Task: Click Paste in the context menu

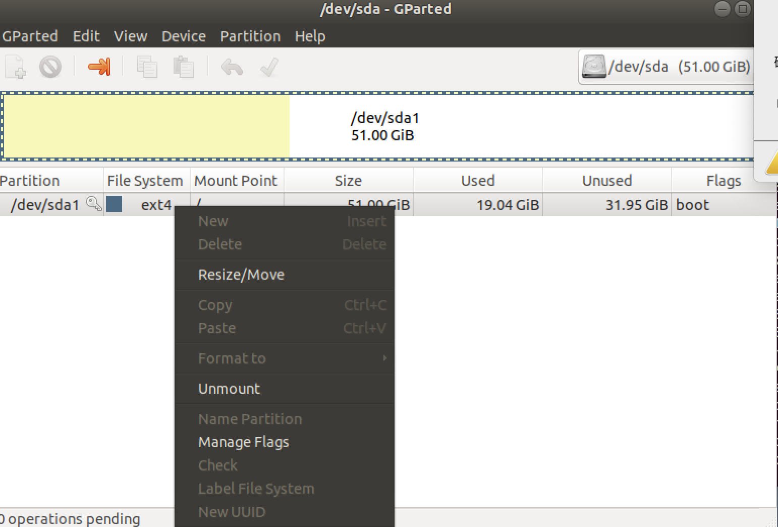Action: [x=285, y=328]
